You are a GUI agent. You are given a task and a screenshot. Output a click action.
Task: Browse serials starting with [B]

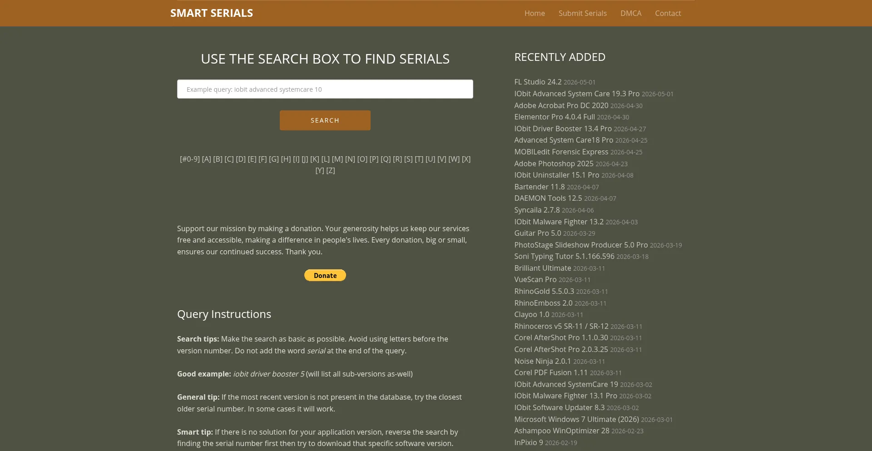point(218,159)
